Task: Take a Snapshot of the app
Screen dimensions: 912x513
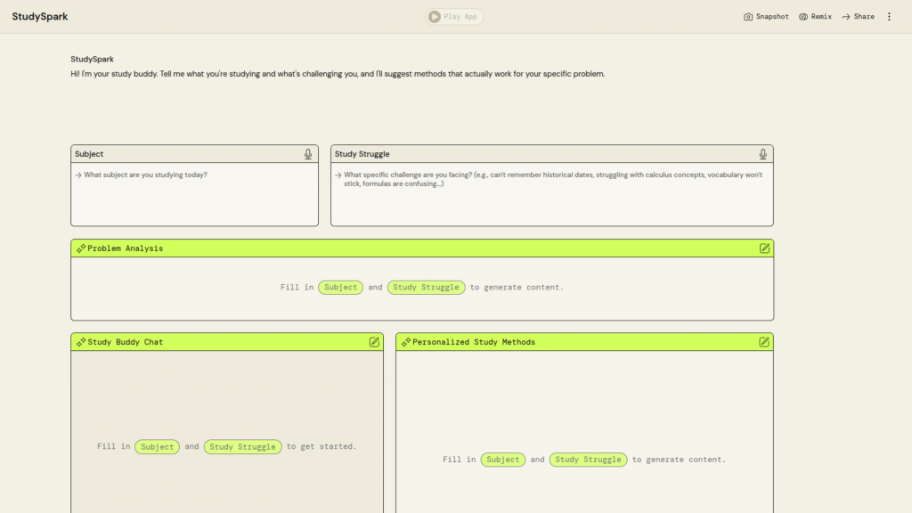Action: coord(766,17)
